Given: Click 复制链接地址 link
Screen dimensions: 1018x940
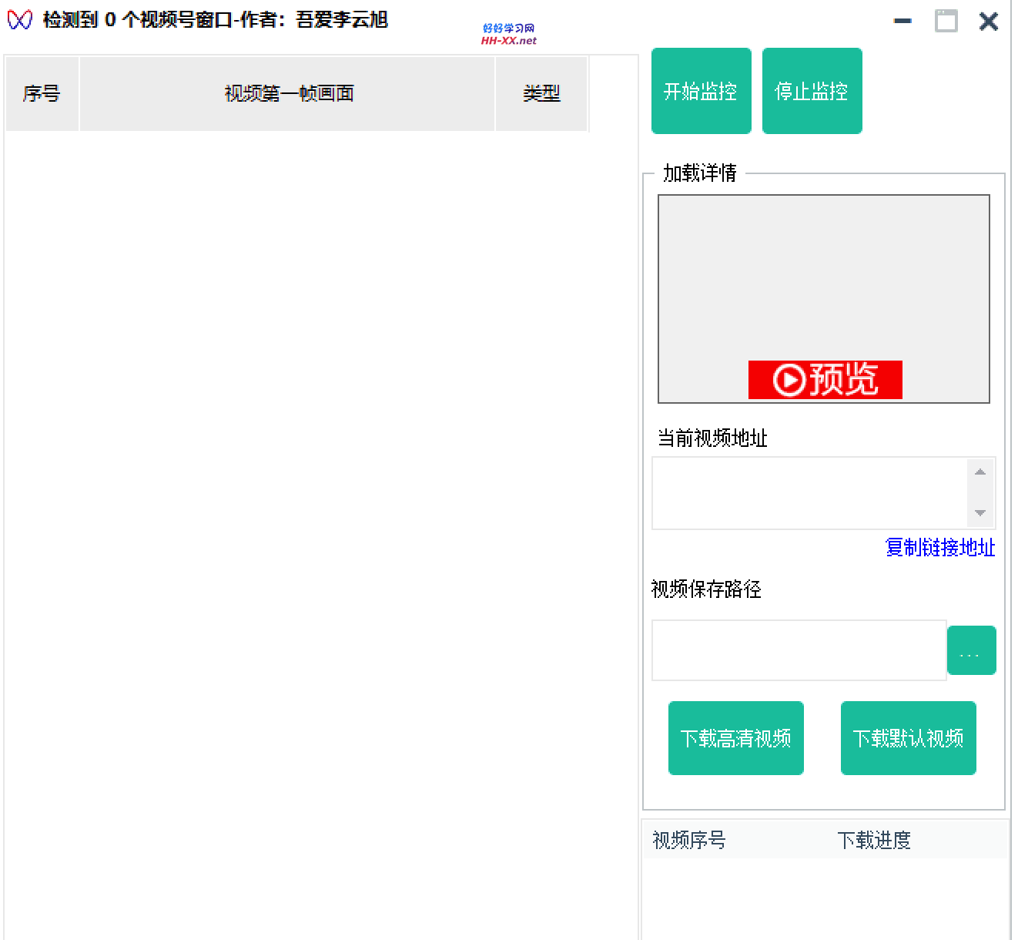Looking at the screenshot, I should pos(939,548).
